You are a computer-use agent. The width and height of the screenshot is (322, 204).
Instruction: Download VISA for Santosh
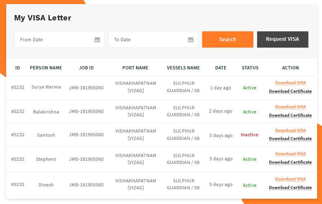[290, 131]
